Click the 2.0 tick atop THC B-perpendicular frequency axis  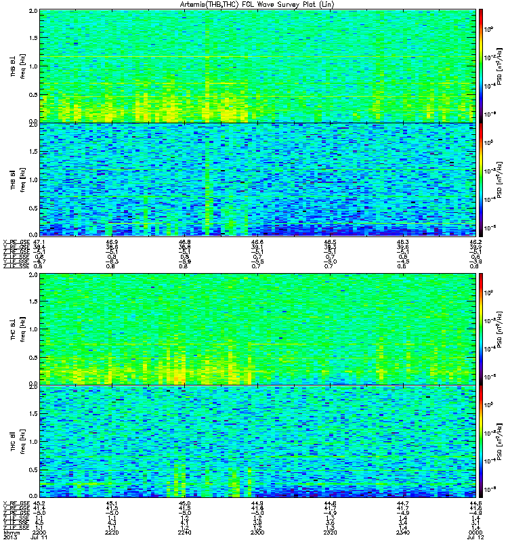tap(33, 275)
